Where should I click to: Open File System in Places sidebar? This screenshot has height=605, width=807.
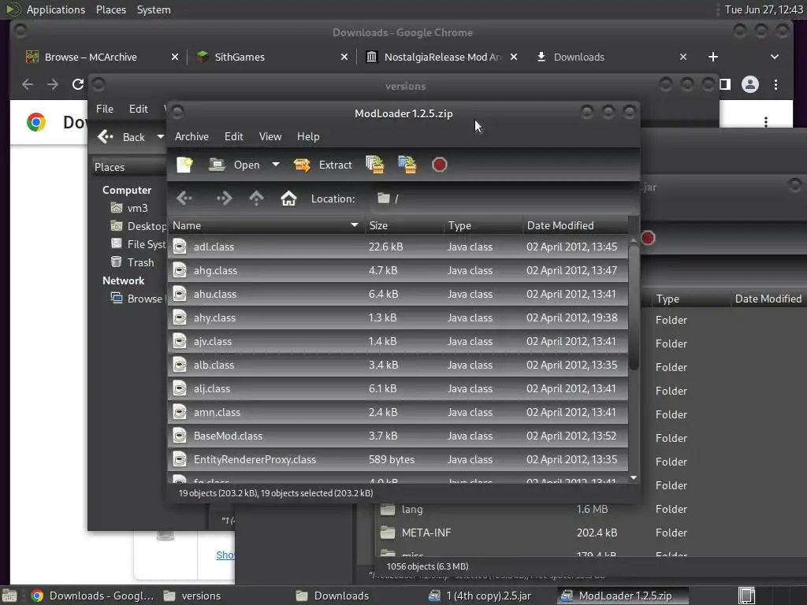[x=138, y=244]
